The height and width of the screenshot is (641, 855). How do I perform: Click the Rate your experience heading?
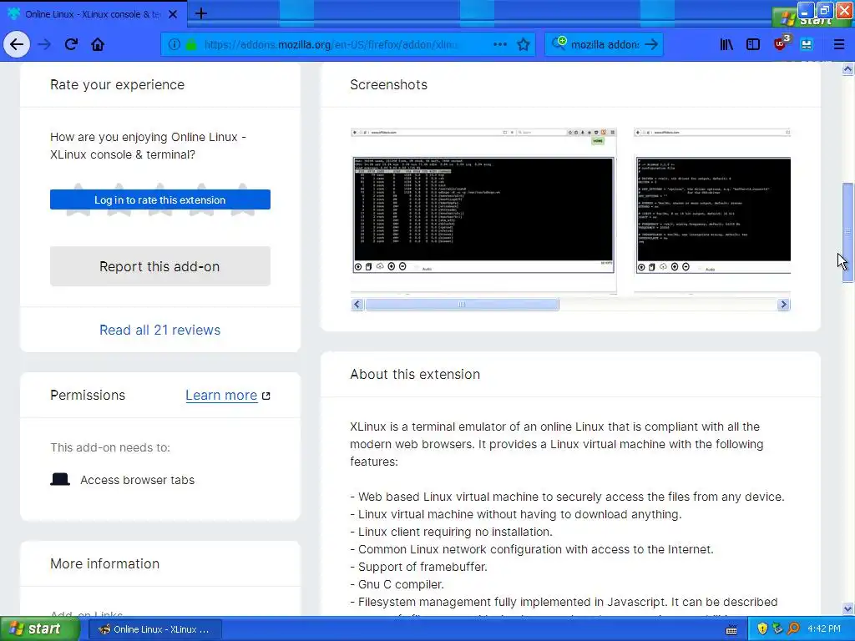117,84
